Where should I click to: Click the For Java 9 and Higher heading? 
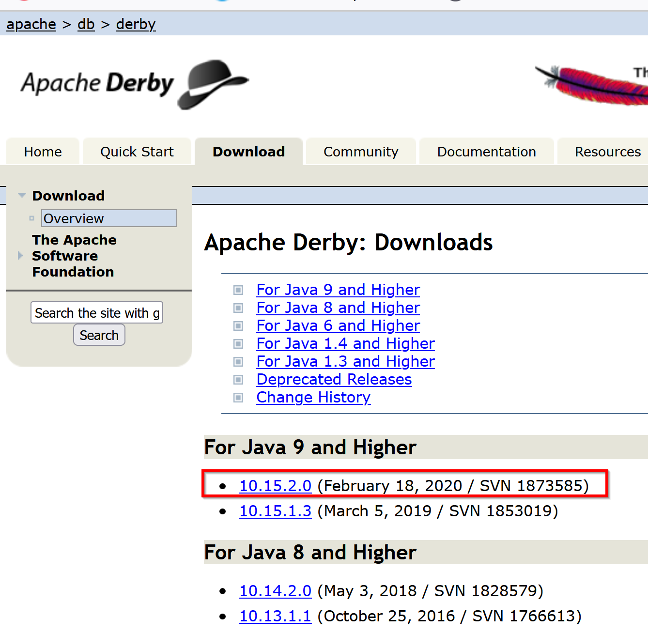point(310,447)
